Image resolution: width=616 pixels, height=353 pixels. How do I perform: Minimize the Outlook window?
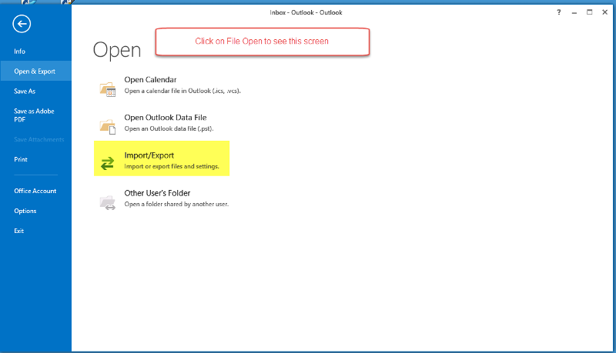(574, 12)
